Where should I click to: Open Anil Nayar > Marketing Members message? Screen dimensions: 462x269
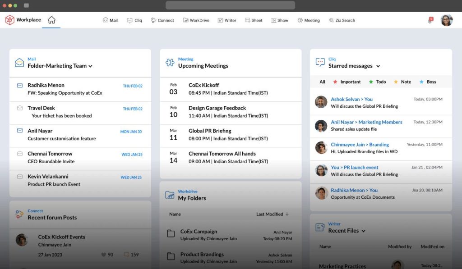(x=366, y=122)
